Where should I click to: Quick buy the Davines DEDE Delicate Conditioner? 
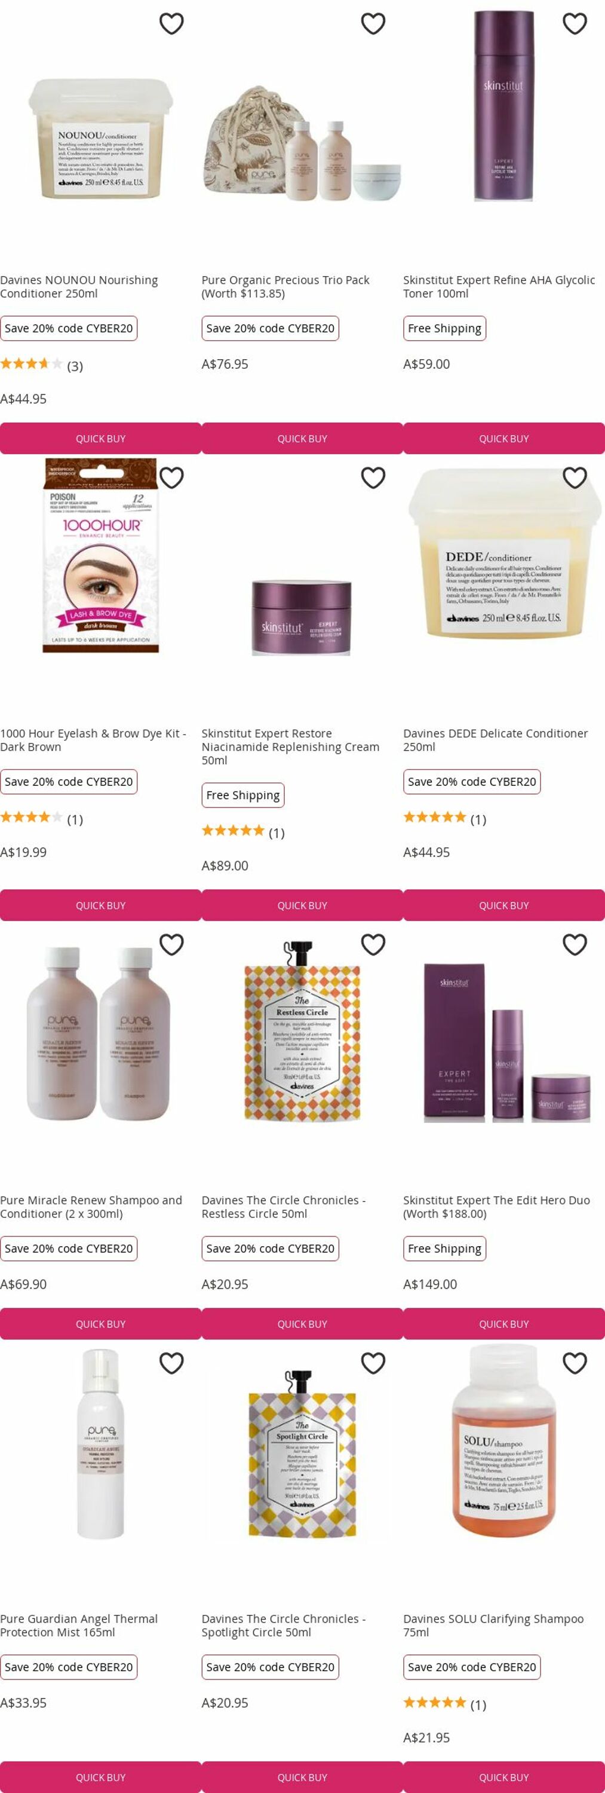[x=504, y=905]
